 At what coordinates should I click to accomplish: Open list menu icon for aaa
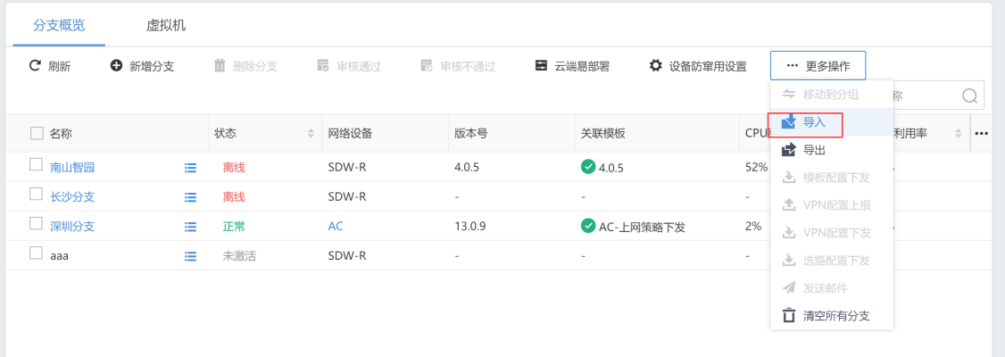click(190, 256)
